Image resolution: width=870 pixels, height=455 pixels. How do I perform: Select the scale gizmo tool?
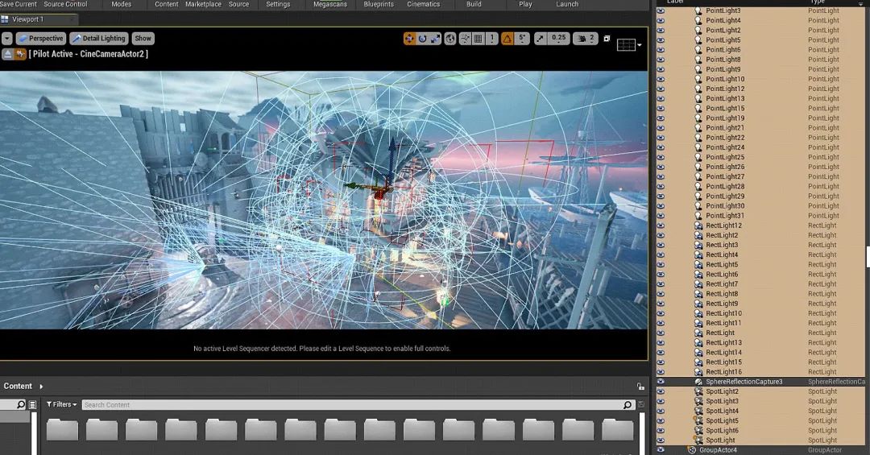(x=435, y=39)
